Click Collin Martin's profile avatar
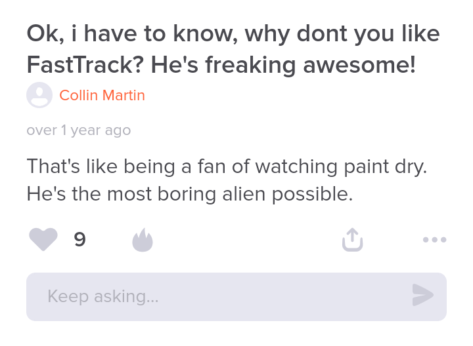The height and width of the screenshot is (346, 473). [39, 96]
